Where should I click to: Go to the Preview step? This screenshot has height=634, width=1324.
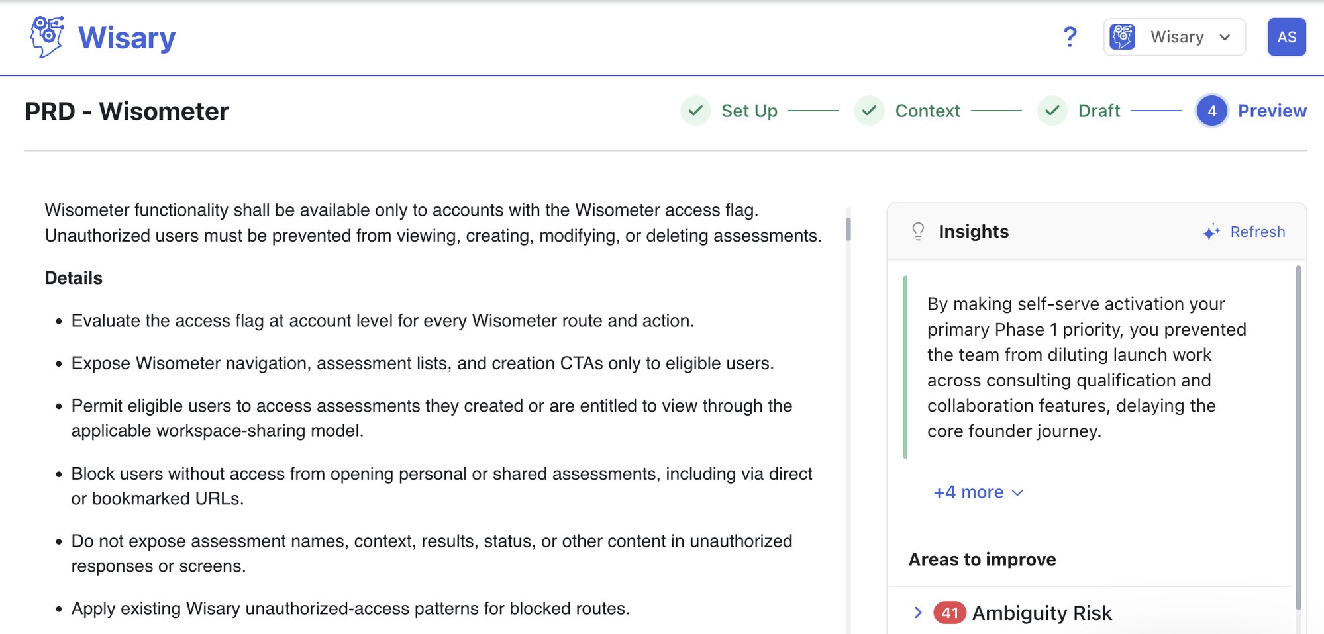1272,111
